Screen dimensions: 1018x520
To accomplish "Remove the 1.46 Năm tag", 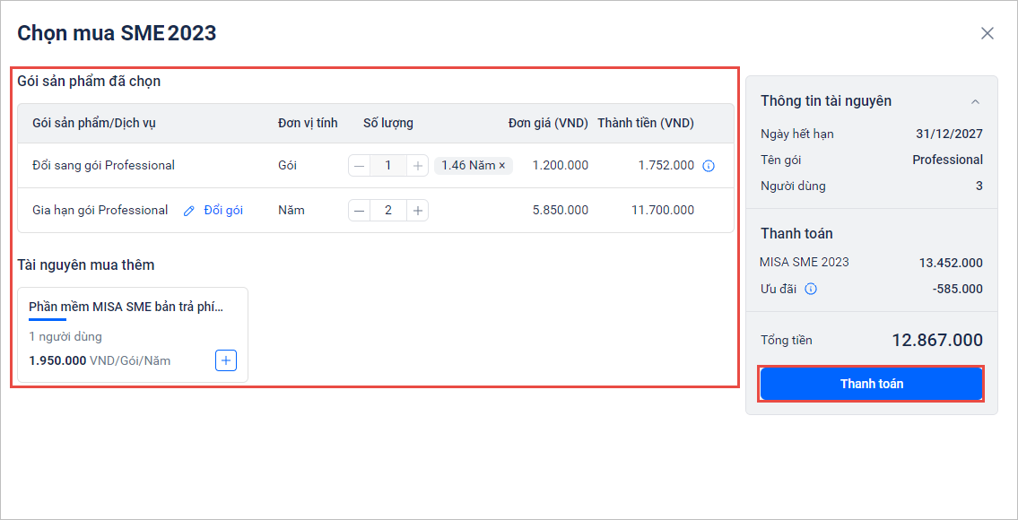I will (x=502, y=166).
